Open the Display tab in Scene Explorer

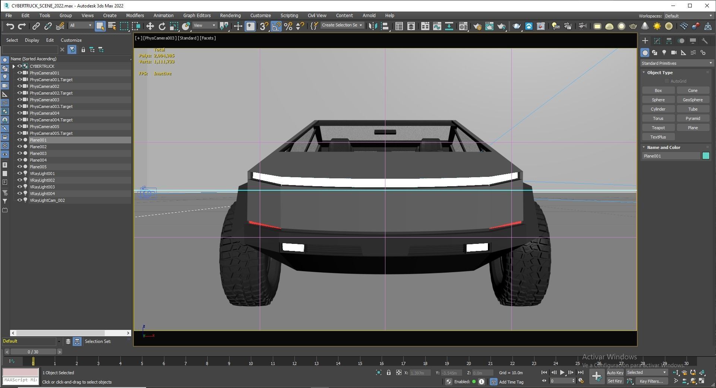32,40
